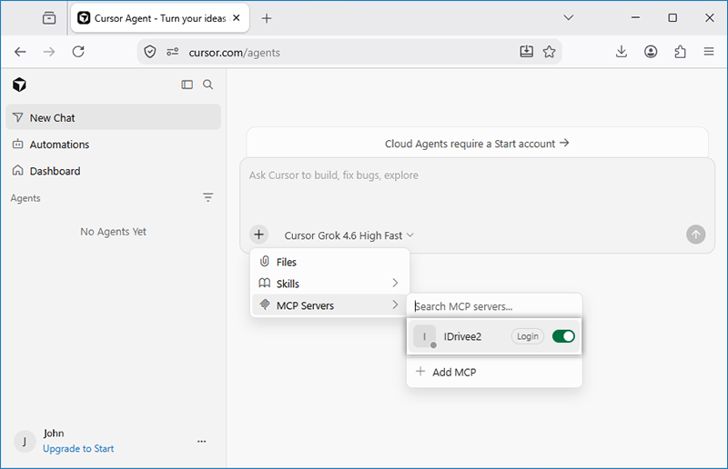Screen dimensions: 728x469
Task: Click the John avatar circle
Action: (x=25, y=441)
